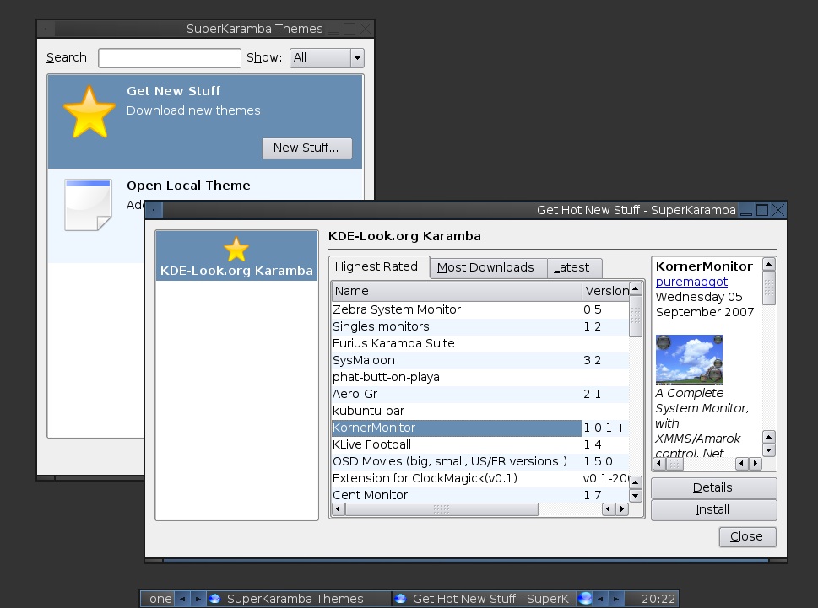Click the taskbar right arrow near the clock
The height and width of the screenshot is (608, 818).
[x=616, y=599]
